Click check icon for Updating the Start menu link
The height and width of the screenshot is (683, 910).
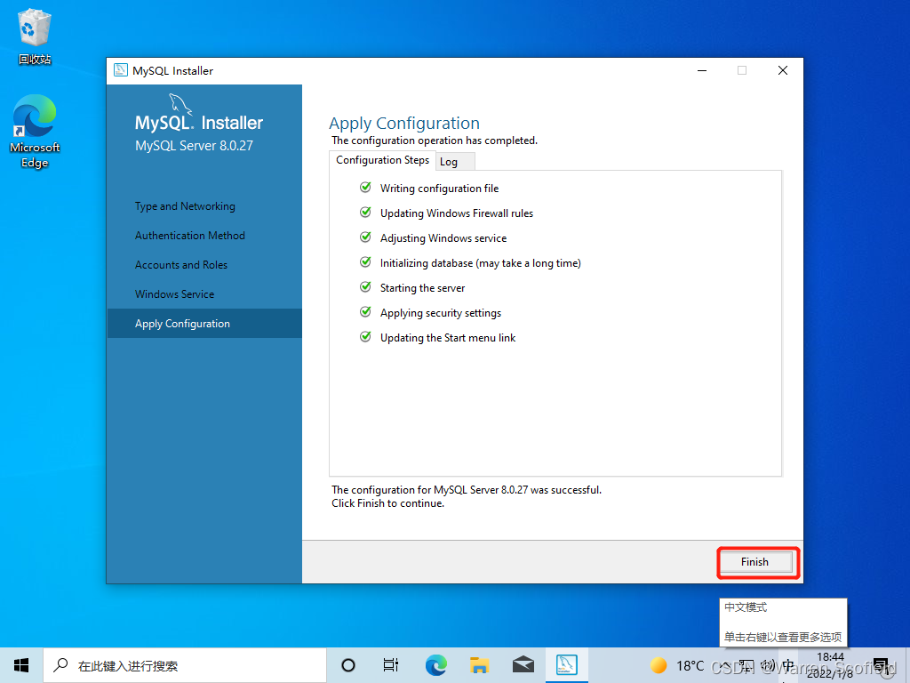[365, 337]
